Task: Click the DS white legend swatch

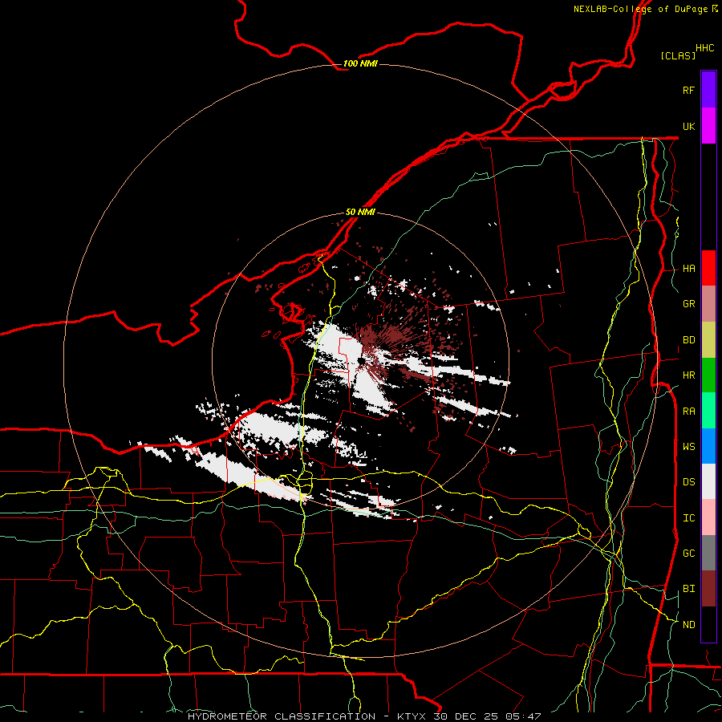Action: click(708, 481)
